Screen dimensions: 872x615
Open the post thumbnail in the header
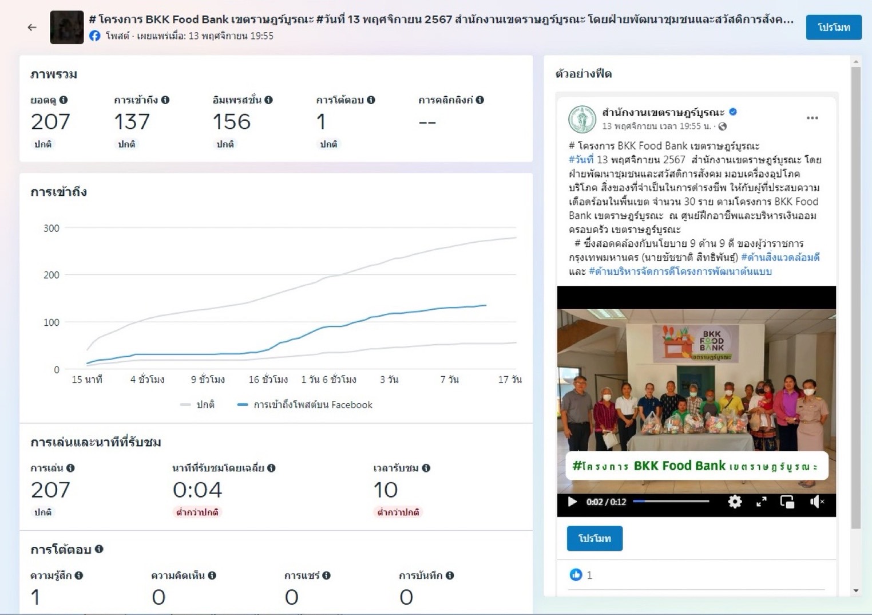67,27
